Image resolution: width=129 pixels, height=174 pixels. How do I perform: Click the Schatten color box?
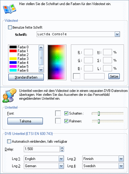(58, 113)
